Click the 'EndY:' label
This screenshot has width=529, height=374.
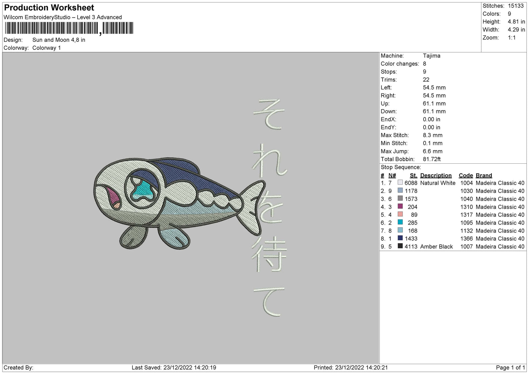tap(388, 127)
